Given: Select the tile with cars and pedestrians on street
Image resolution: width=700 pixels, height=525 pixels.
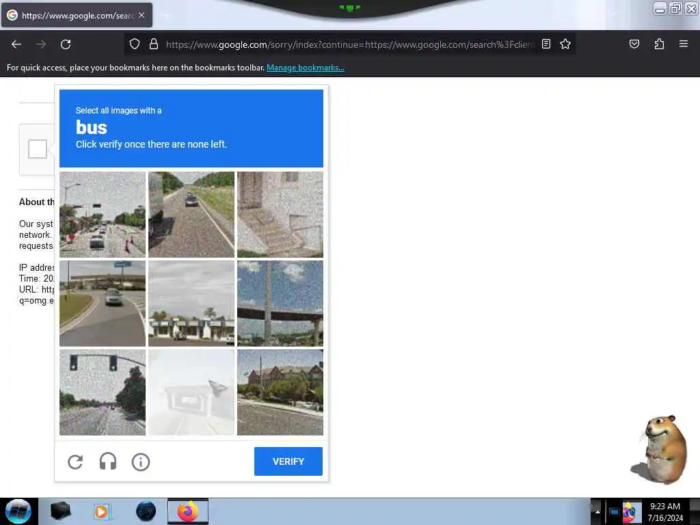Looking at the screenshot, I should [x=103, y=215].
